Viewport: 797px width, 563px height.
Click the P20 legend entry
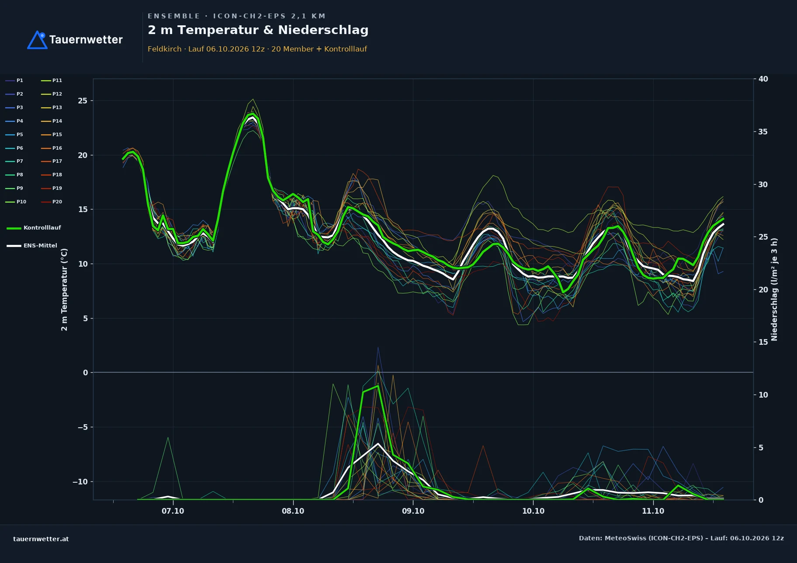coord(52,202)
